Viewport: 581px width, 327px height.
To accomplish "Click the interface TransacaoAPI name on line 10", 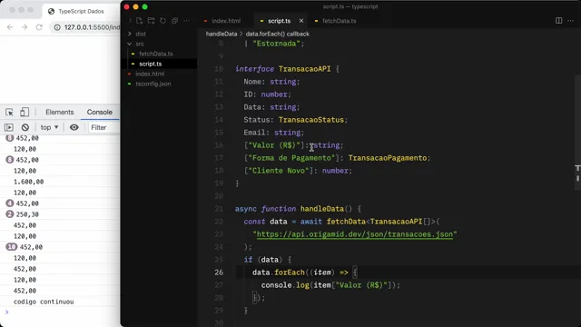I will 305,69.
